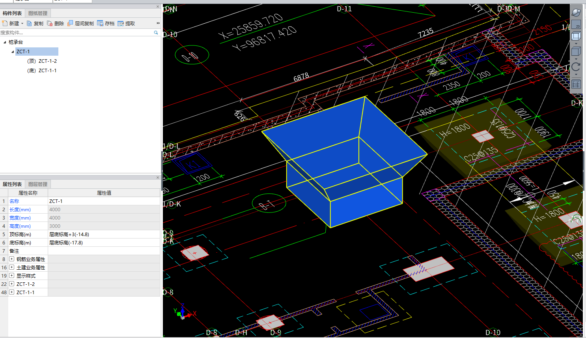Screen dimensions: 586x338
Task: Click the 顶标高 value 层底标高+3(-14.8)
Action: [104, 235]
